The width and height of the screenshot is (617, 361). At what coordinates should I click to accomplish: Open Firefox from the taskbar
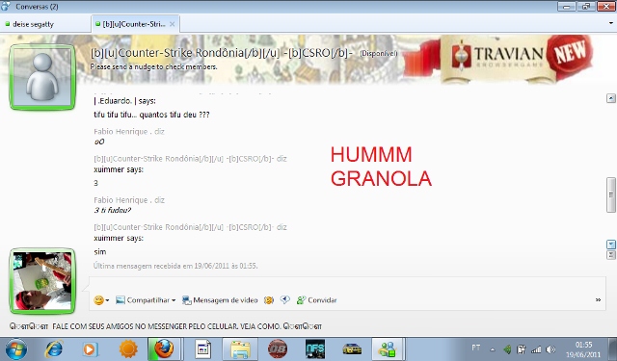click(x=164, y=348)
